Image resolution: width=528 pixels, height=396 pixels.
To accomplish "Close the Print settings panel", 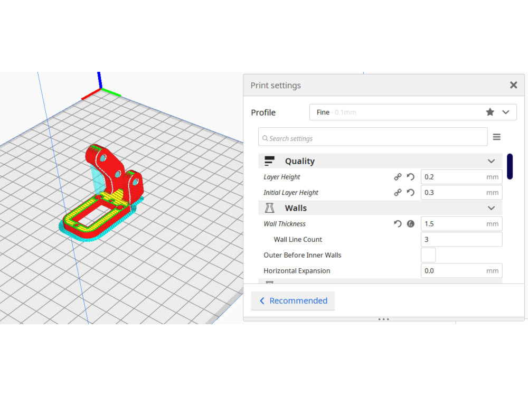I will [x=513, y=85].
